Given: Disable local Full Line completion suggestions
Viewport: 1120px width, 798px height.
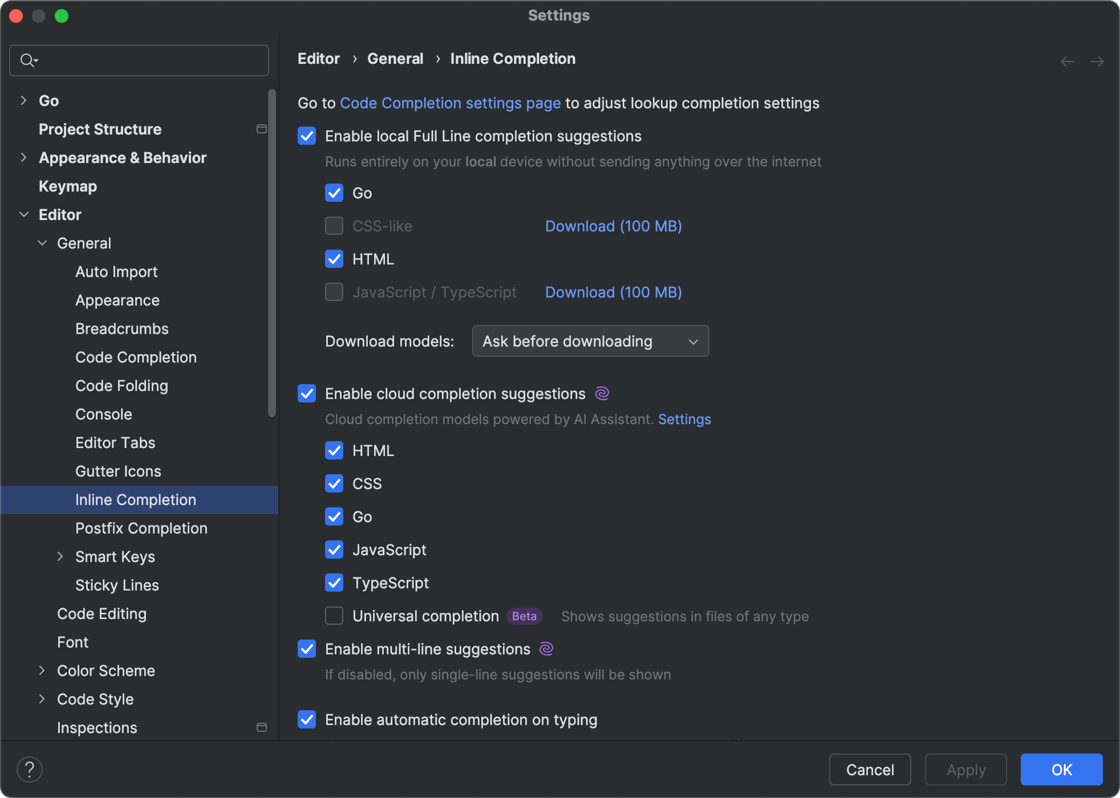Looking at the screenshot, I should click(306, 136).
